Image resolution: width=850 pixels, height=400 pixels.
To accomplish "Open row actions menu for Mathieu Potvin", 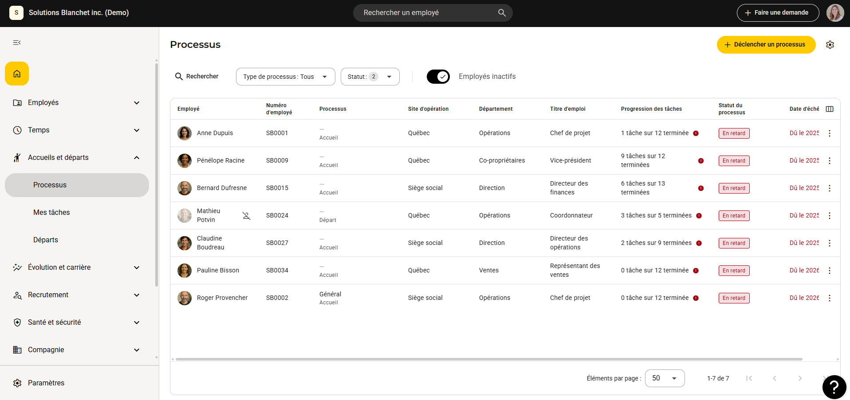I will pos(830,216).
